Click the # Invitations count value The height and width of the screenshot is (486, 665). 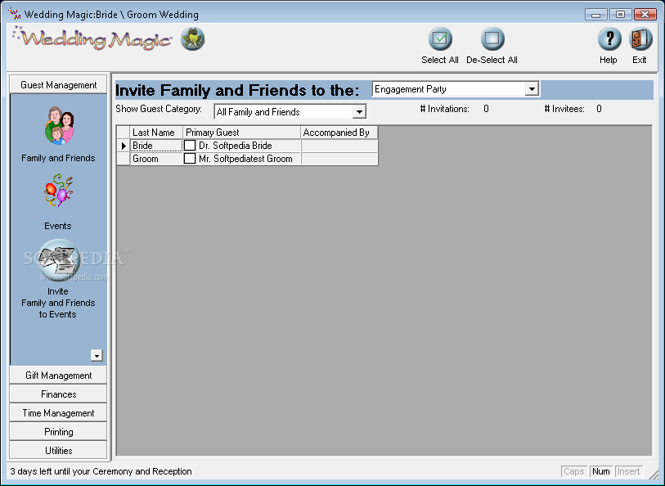[x=486, y=109]
